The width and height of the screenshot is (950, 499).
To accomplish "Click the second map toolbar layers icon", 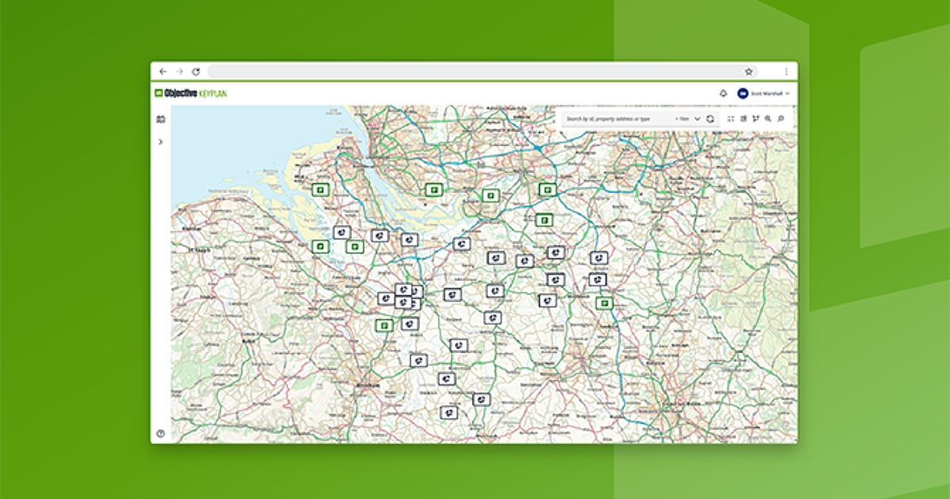I will point(743,119).
